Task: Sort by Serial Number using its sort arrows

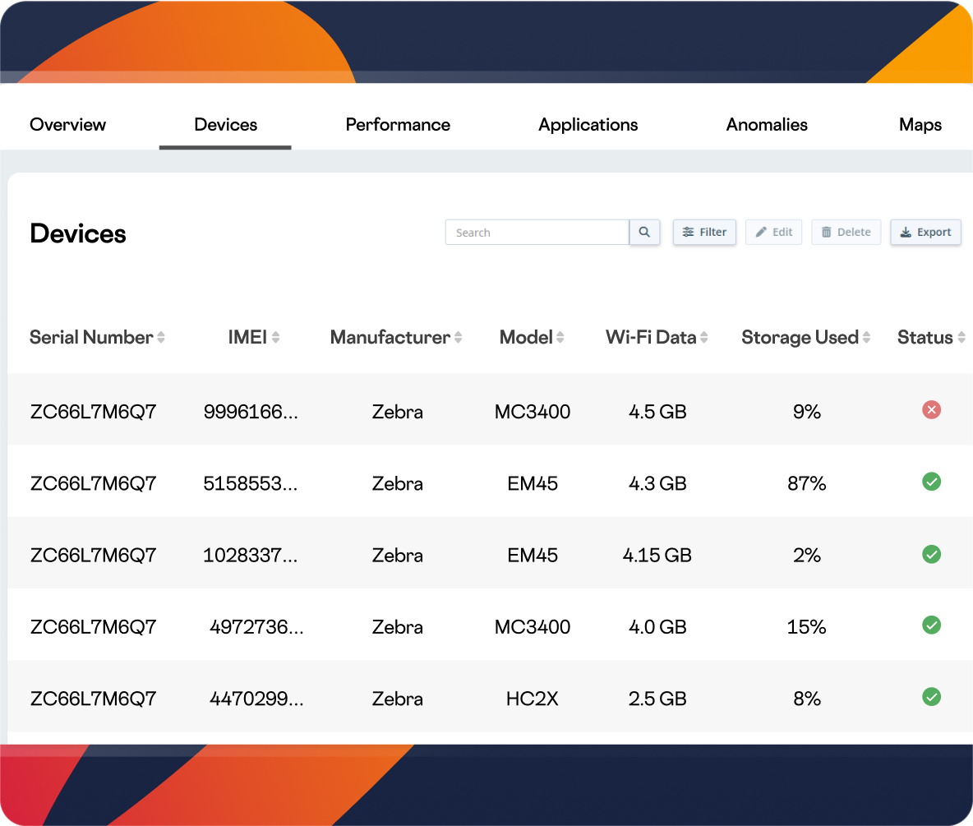Action: pos(161,338)
